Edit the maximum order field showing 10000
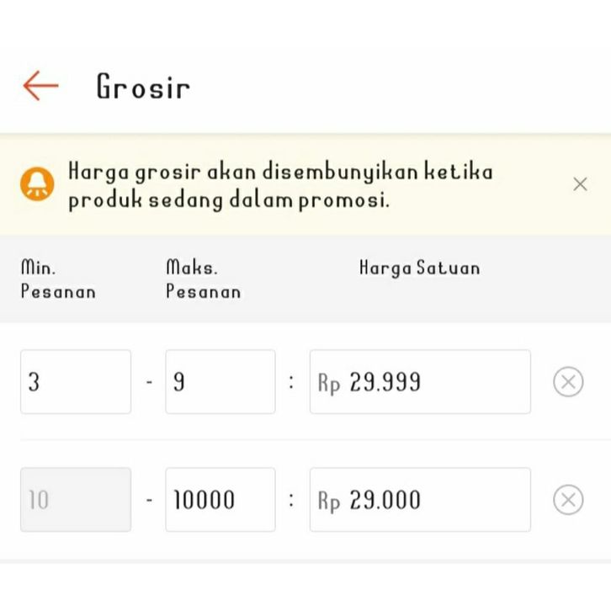This screenshot has height=611, width=611. (220, 500)
